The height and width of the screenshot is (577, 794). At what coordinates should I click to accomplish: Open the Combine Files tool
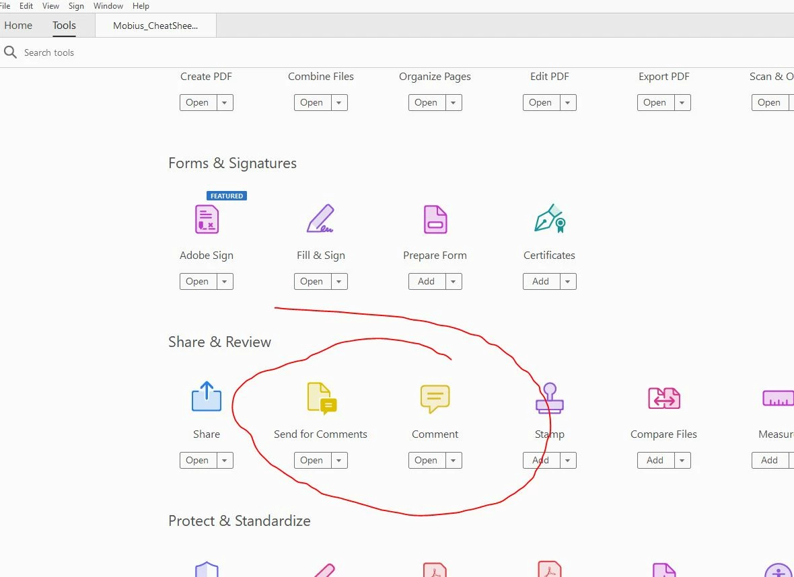312,103
